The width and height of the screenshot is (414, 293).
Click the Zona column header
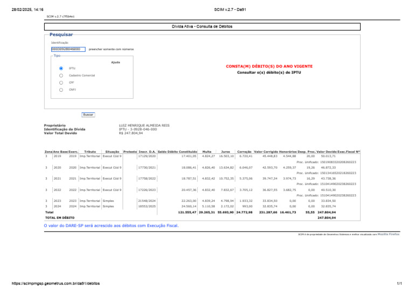49,152
